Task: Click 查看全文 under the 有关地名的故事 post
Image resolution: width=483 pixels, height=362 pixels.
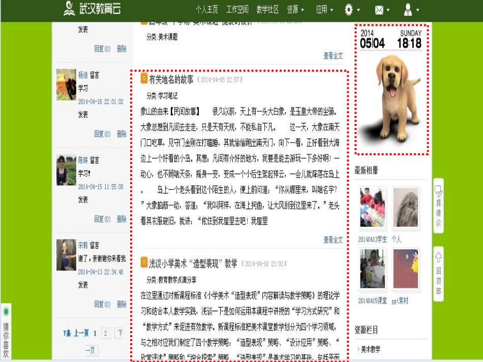Action: tap(333, 240)
